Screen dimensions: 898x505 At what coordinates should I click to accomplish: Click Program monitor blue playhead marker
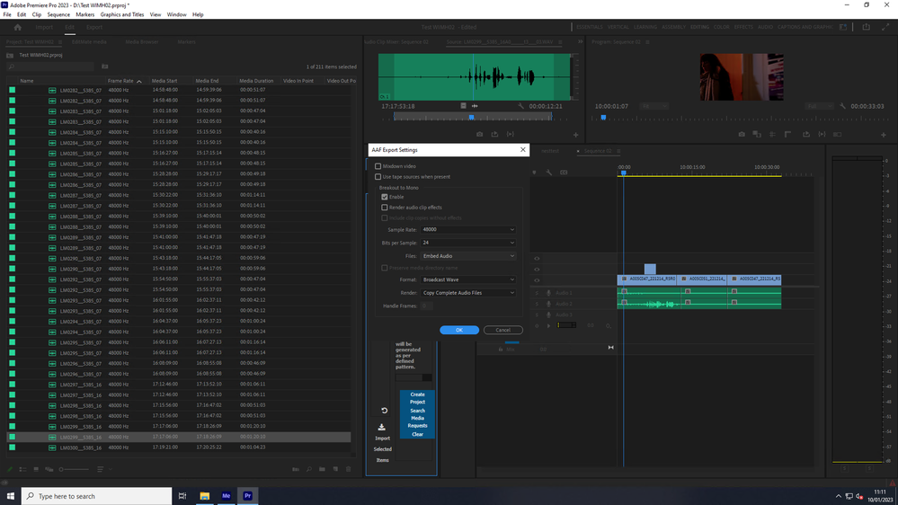pyautogui.click(x=603, y=118)
